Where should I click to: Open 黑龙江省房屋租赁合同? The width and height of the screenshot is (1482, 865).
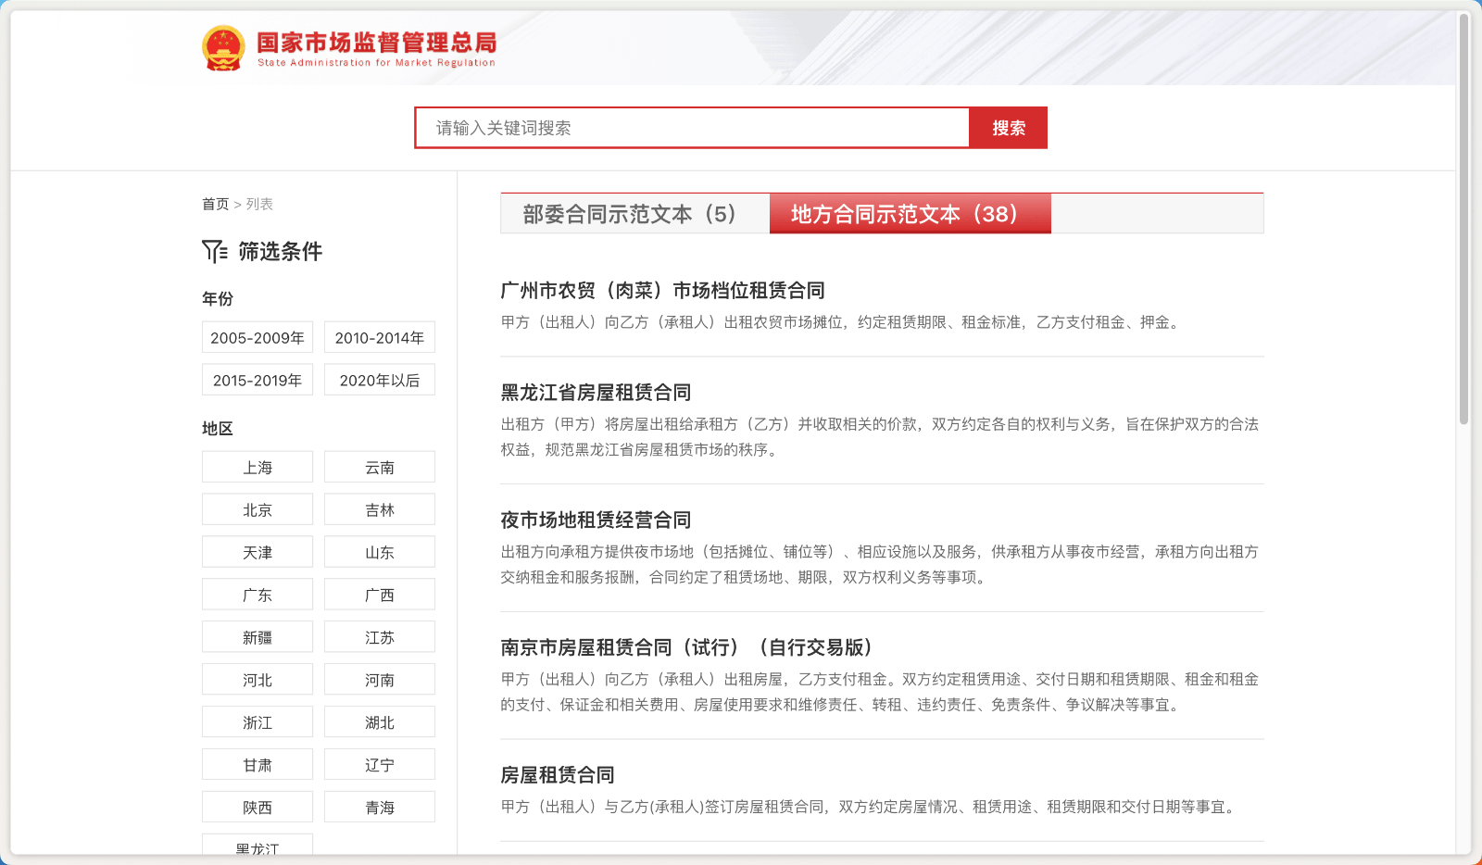click(595, 392)
